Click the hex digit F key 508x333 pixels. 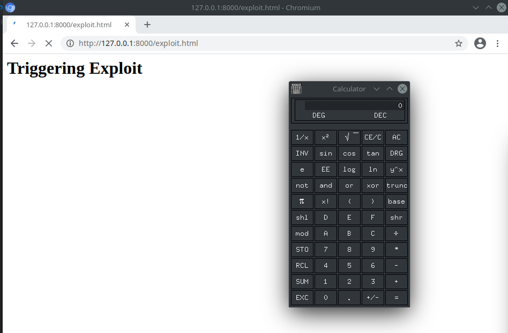pyautogui.click(x=373, y=217)
